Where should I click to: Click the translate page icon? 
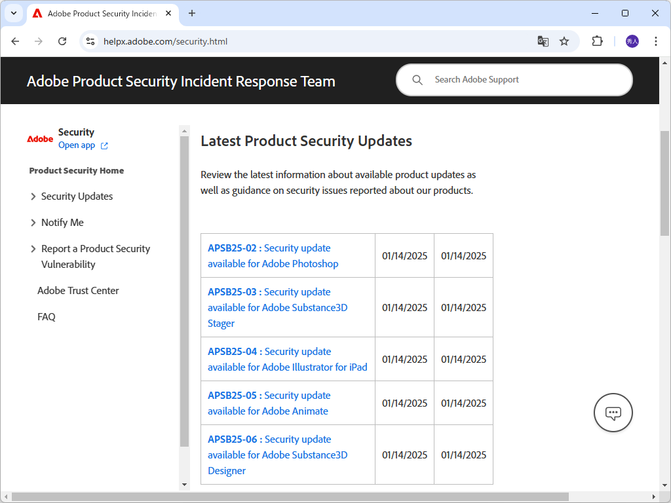coord(543,41)
